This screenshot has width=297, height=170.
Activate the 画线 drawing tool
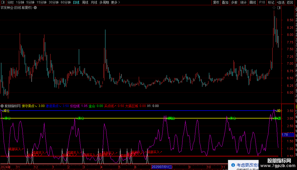253,2
